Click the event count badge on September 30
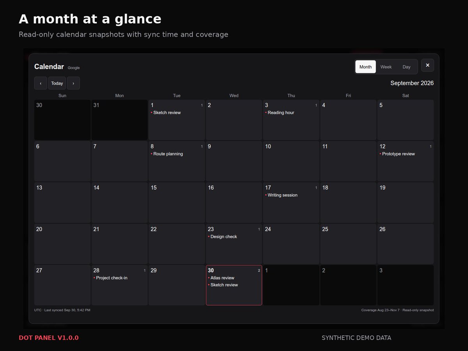The image size is (468, 351). [259, 271]
